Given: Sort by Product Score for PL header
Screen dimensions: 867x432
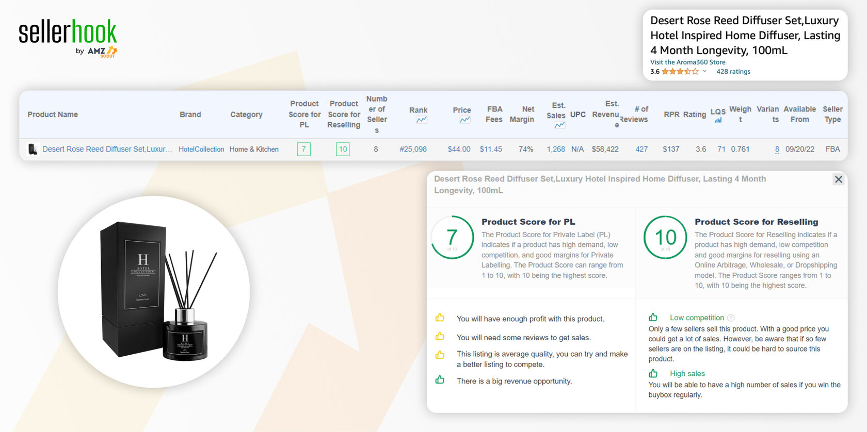Looking at the screenshot, I should 304,114.
